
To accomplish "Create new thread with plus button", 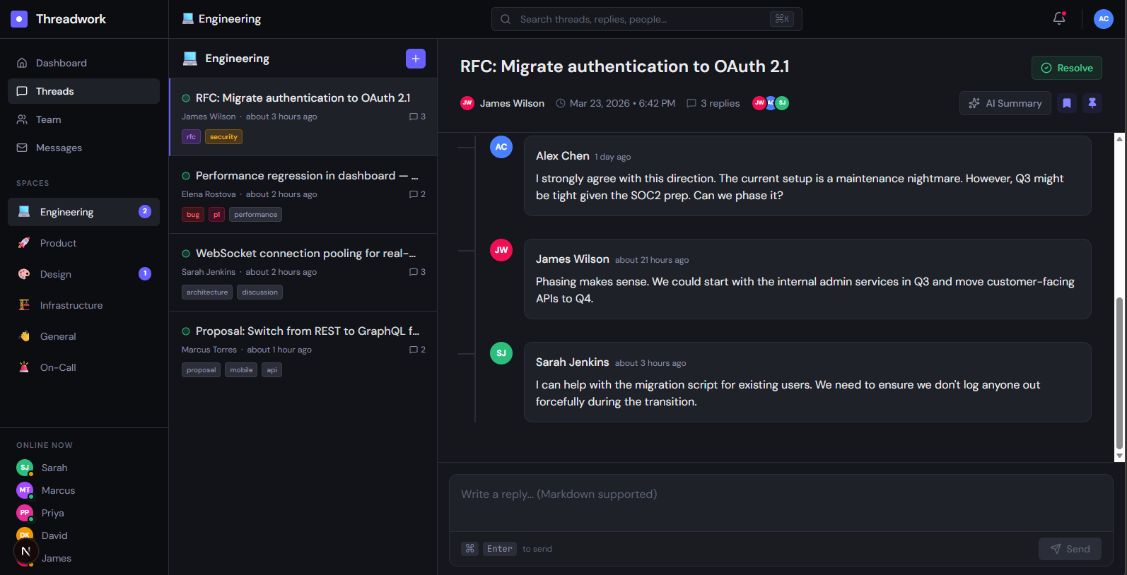I will [416, 59].
